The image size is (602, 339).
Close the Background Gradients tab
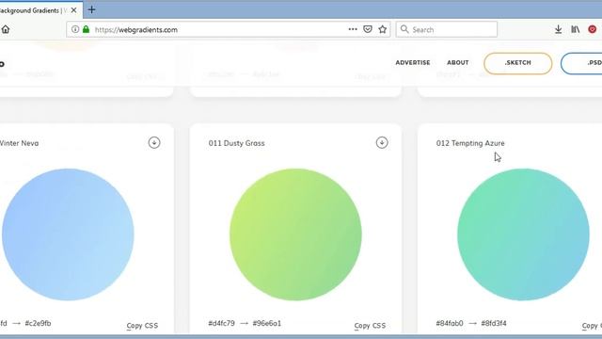[x=73, y=10]
